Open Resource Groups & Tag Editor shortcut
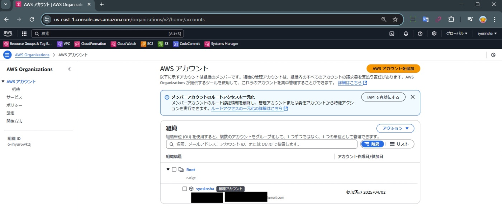This screenshot has width=502, height=218. pos(28,44)
